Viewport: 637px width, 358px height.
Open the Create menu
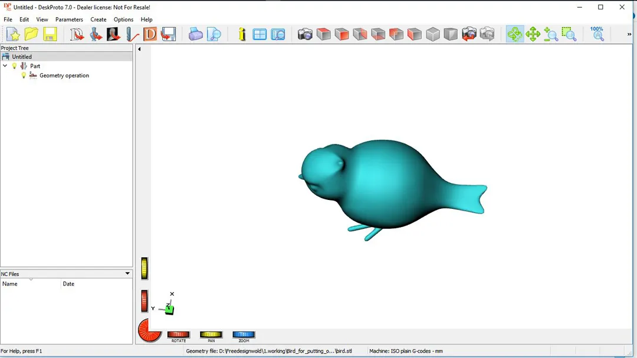point(98,19)
